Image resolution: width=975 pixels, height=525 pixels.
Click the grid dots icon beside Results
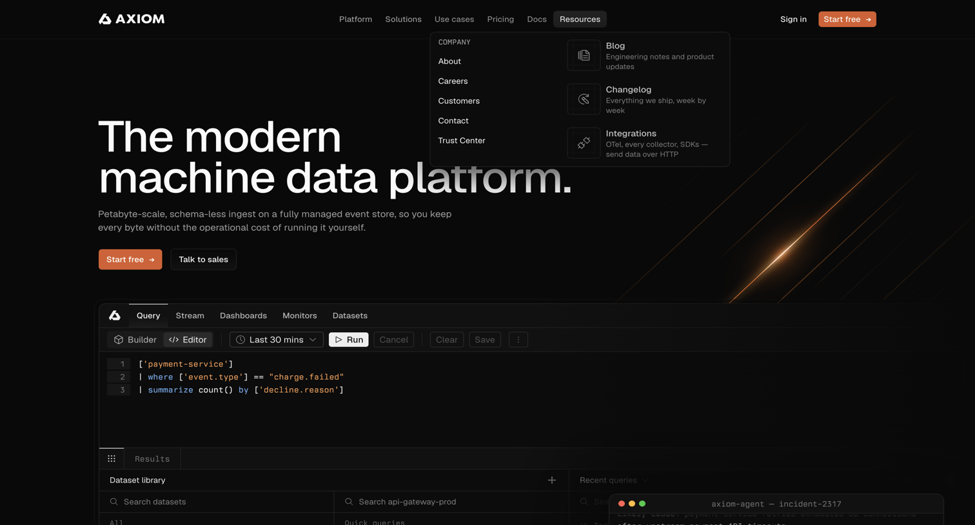(x=112, y=459)
